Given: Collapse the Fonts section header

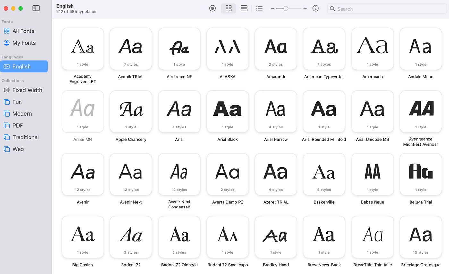Looking at the screenshot, I should [7, 22].
